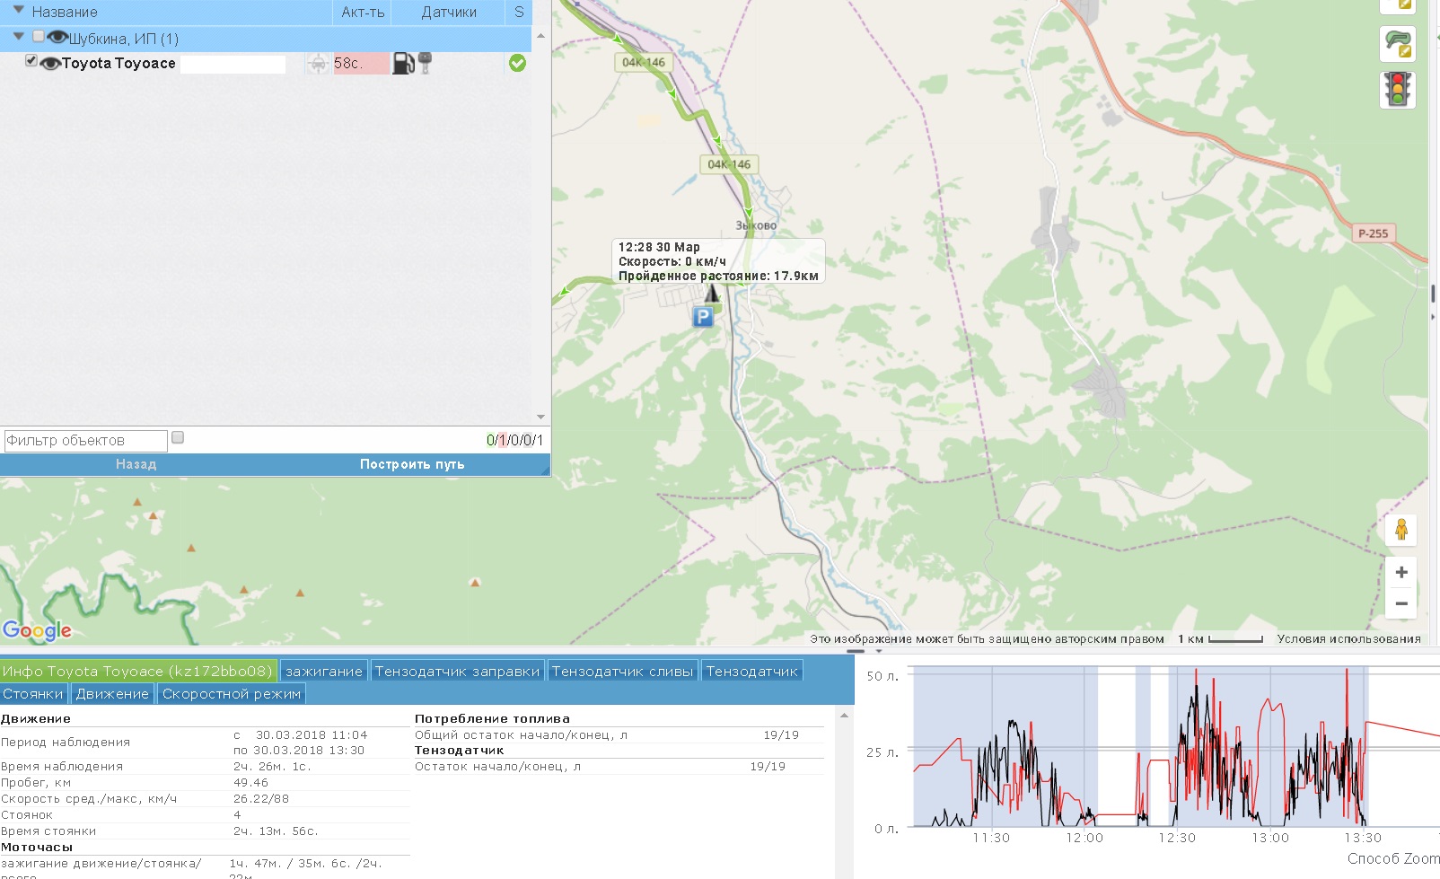The height and width of the screenshot is (879, 1440).
Task: Collapse the Шубкина, ИП group
Action: [19, 37]
